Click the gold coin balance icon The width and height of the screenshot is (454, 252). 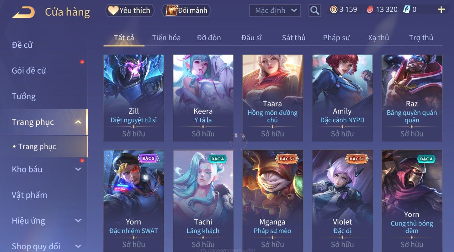[x=333, y=10]
